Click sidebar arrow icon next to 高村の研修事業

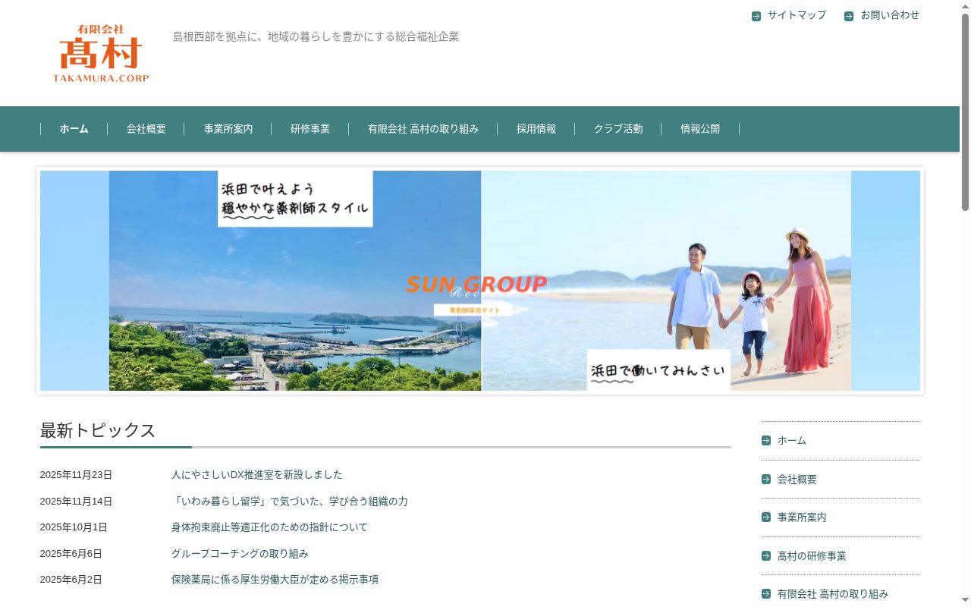[x=766, y=555]
